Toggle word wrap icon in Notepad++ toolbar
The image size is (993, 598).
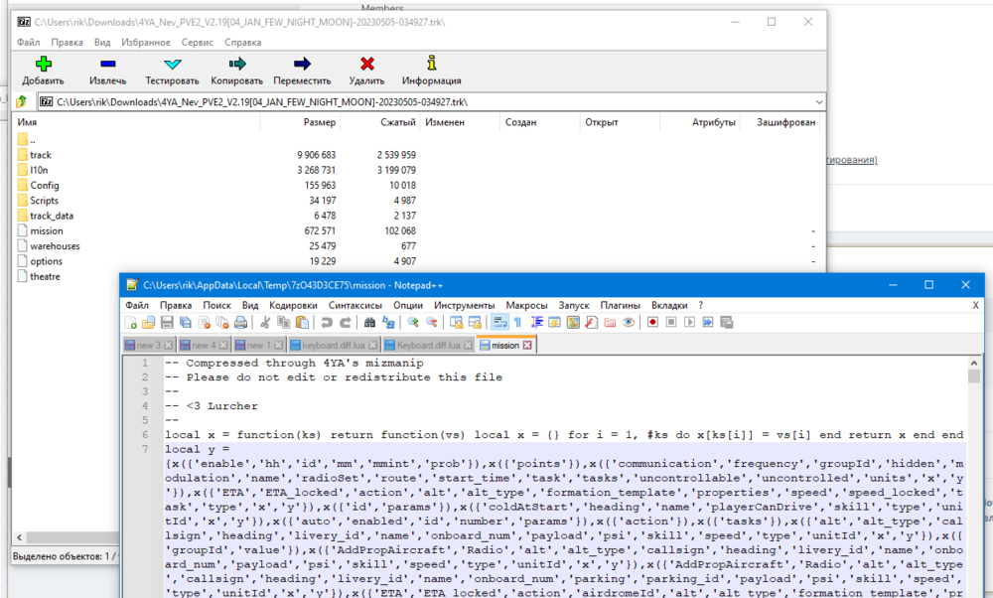(x=499, y=323)
